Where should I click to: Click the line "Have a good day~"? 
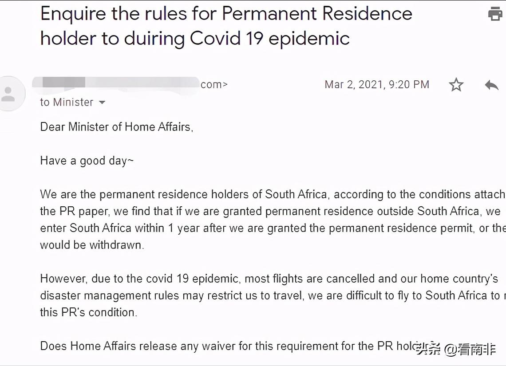pos(87,161)
